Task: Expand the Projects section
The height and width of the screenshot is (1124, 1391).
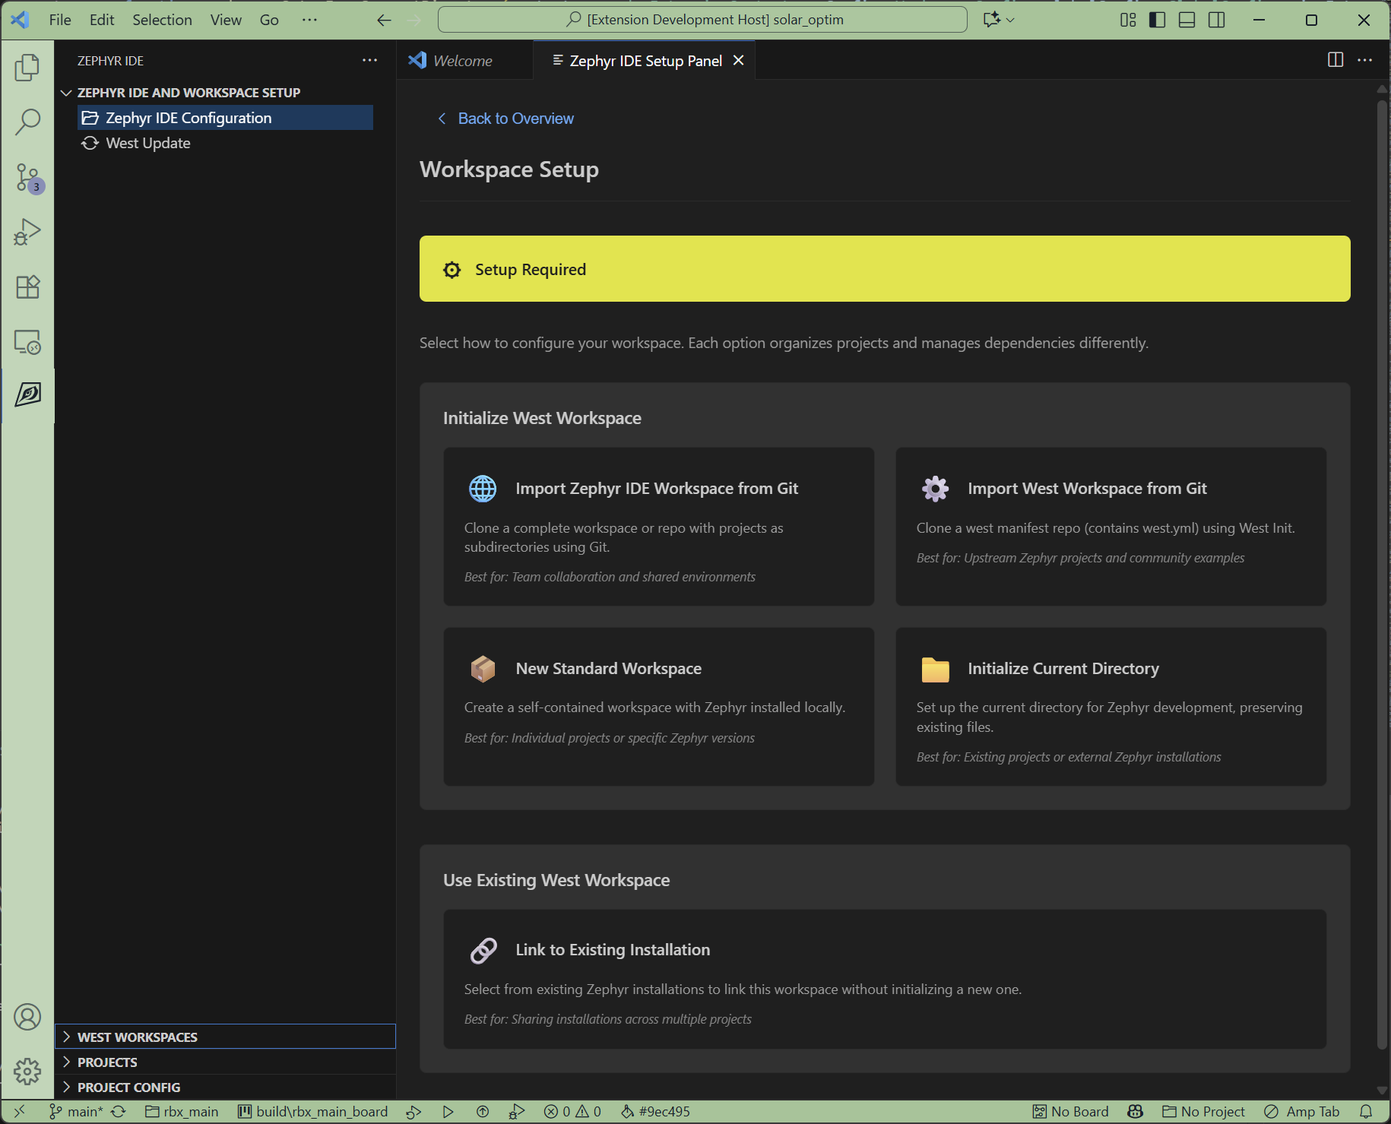Action: [225, 1062]
